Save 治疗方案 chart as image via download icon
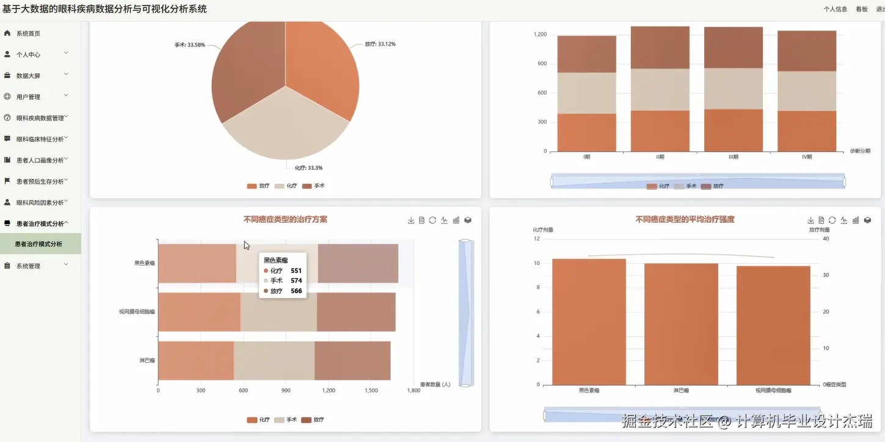 point(411,220)
